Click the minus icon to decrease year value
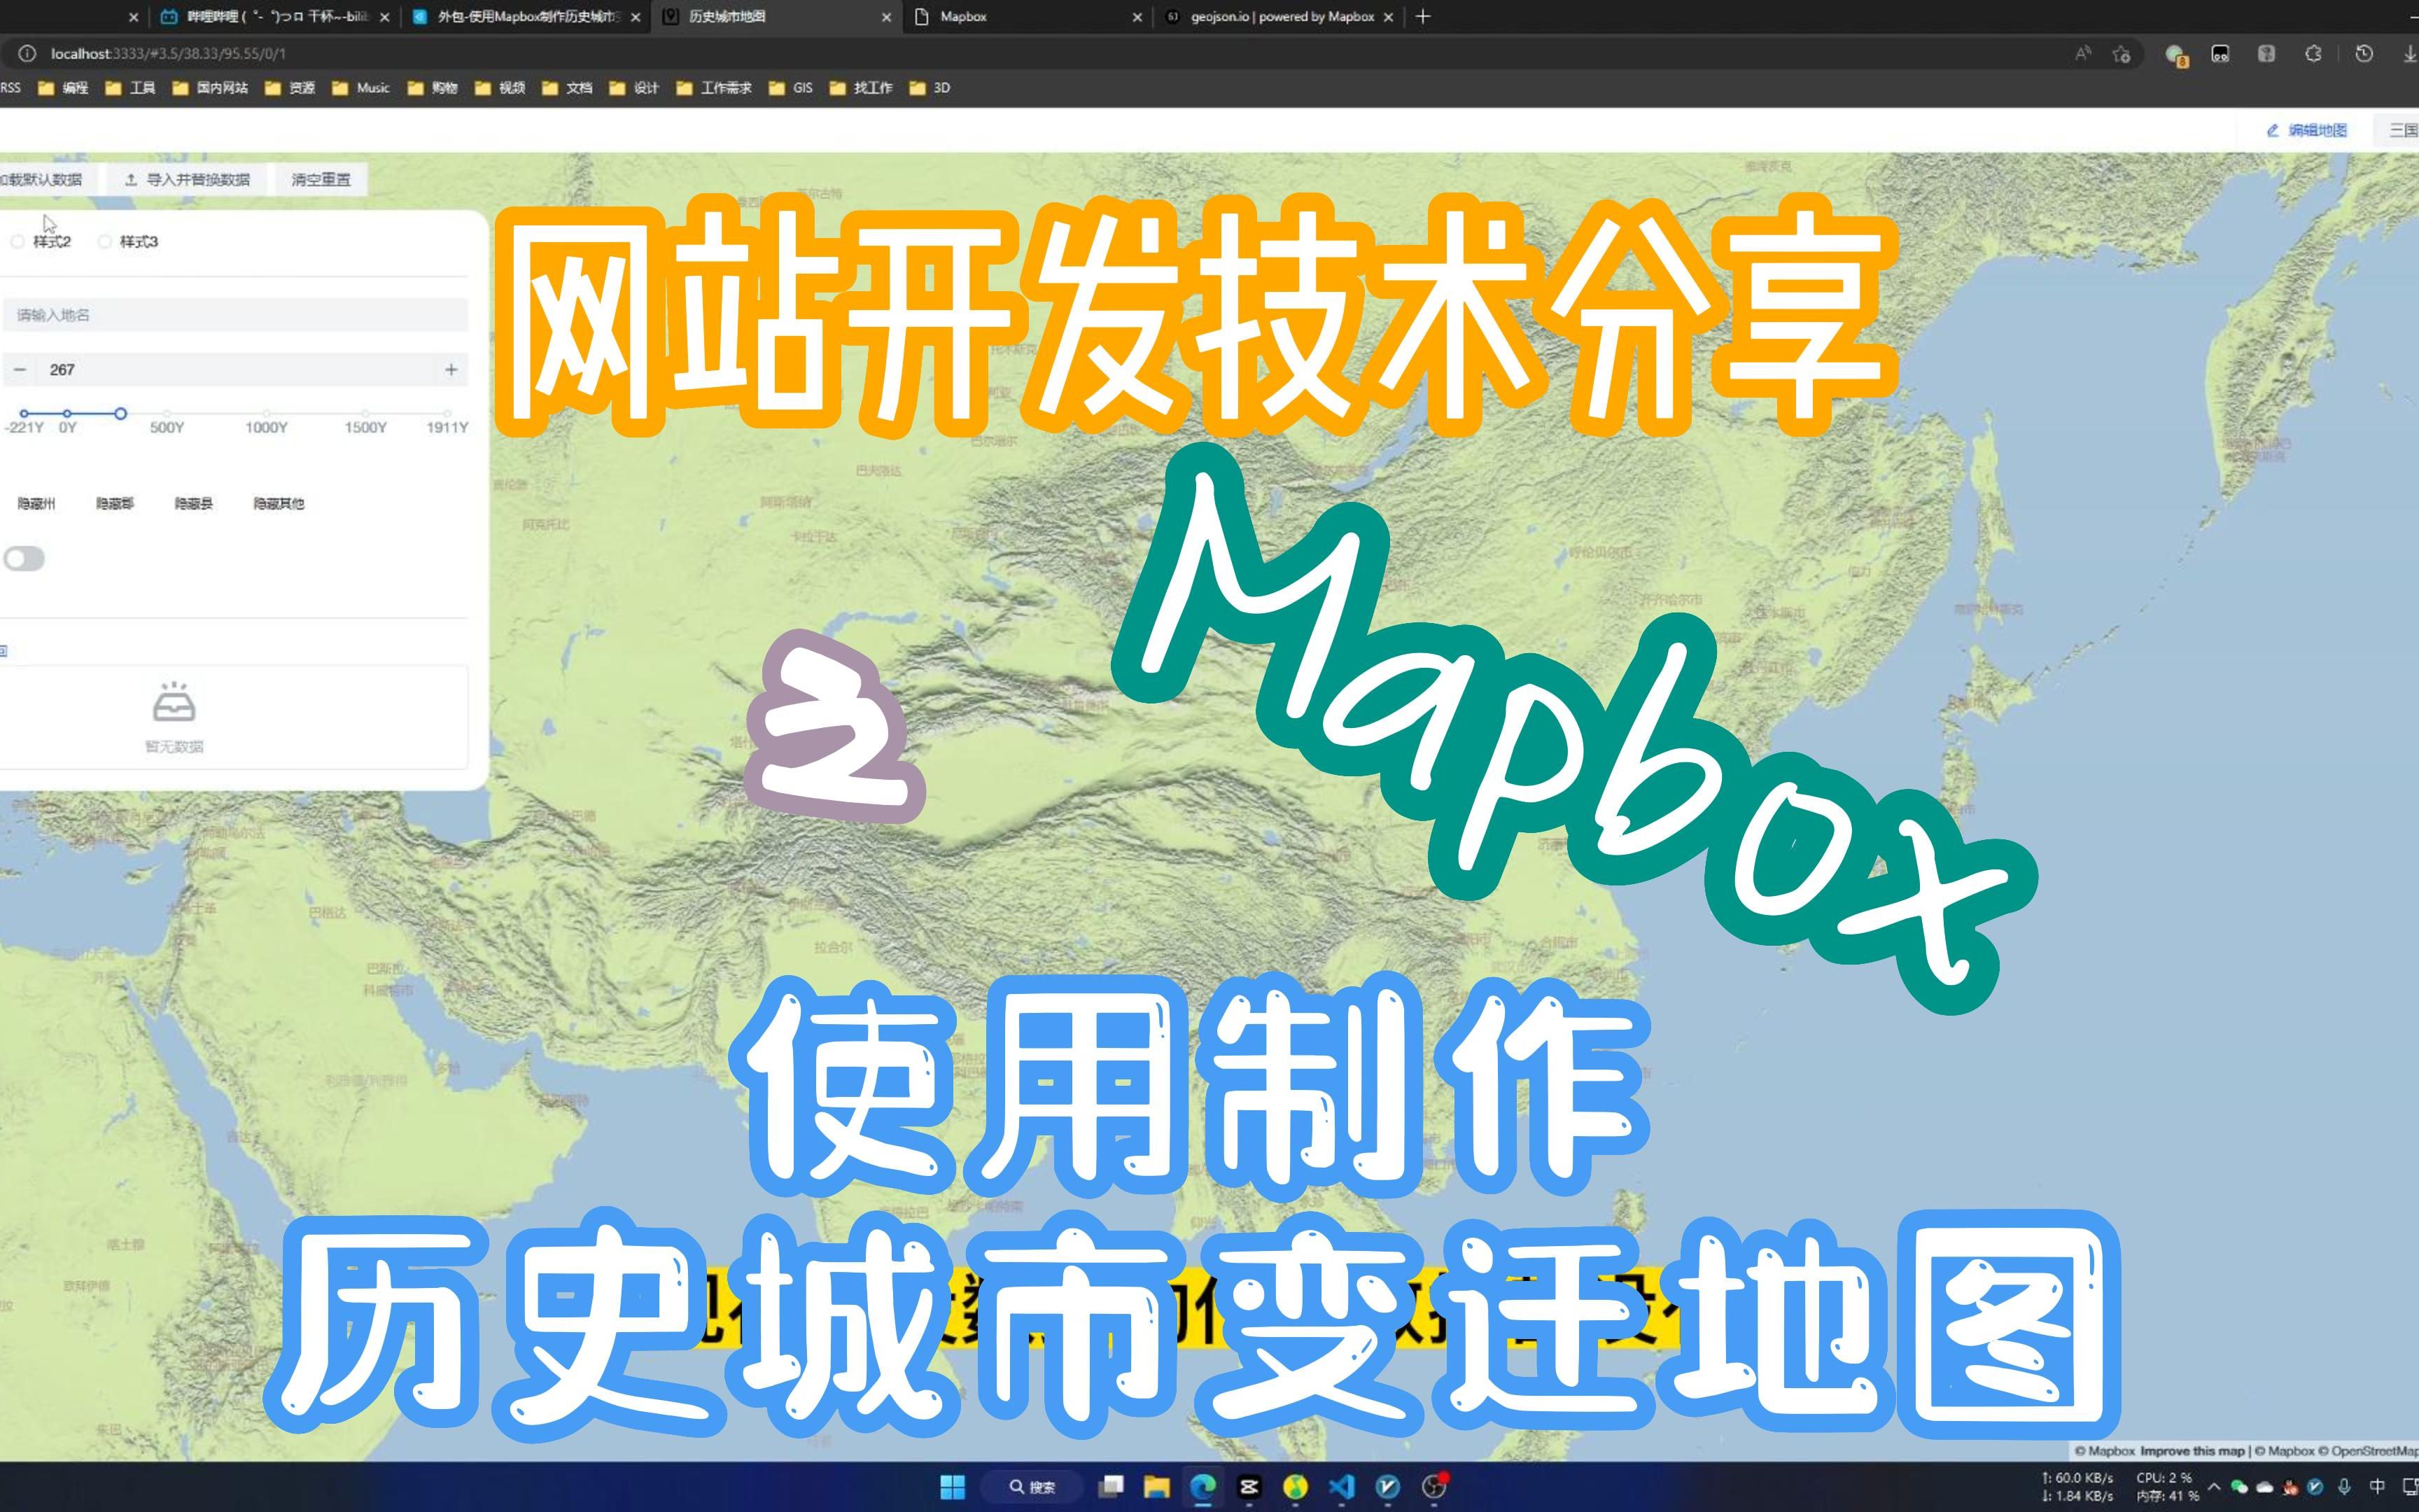The height and width of the screenshot is (1512, 2419). click(20, 369)
